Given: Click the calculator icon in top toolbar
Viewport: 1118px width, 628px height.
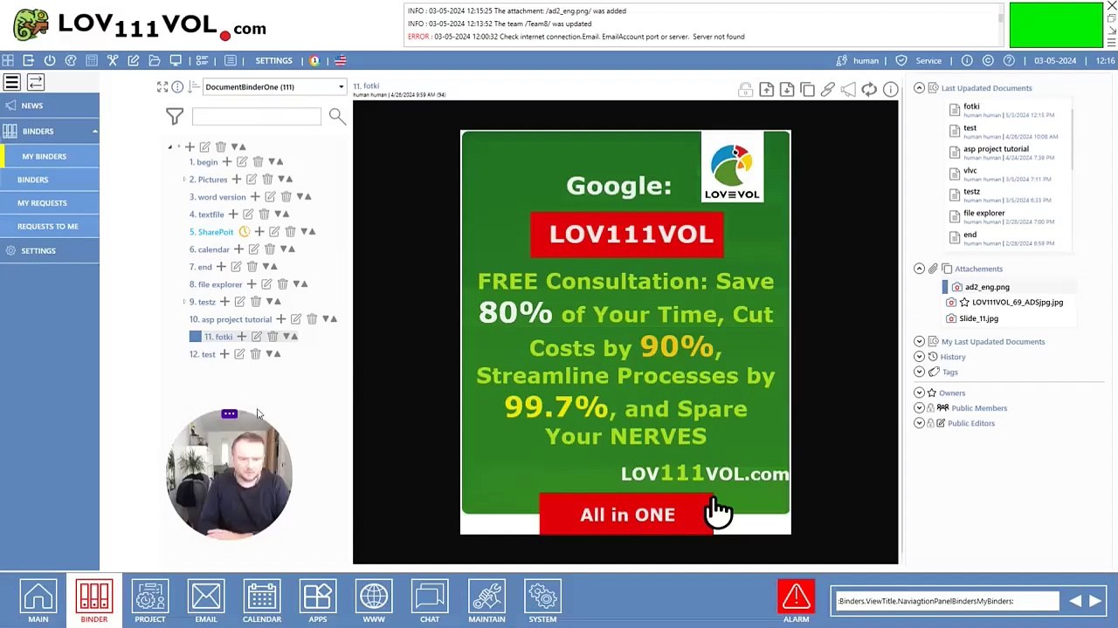Looking at the screenshot, I should [x=92, y=60].
